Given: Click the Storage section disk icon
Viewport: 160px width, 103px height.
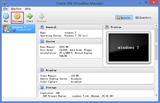Looking at the screenshot, I should pos(42,87).
